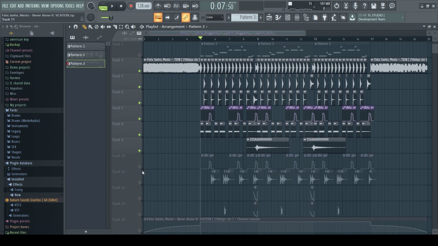
Task: Toggle blend recording overdub
Action: pos(186,6)
